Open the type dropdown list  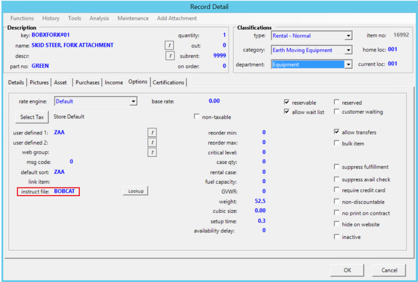tap(348, 36)
